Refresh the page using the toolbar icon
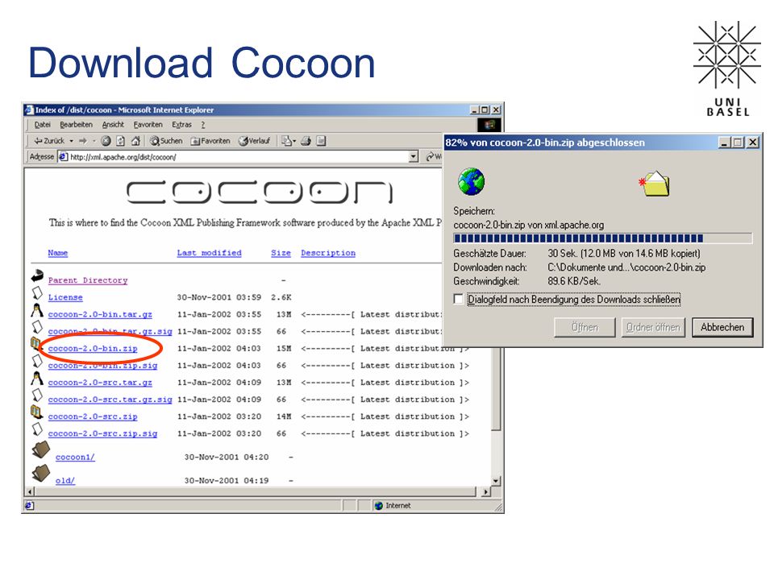The width and height of the screenshot is (774, 580). [x=120, y=141]
